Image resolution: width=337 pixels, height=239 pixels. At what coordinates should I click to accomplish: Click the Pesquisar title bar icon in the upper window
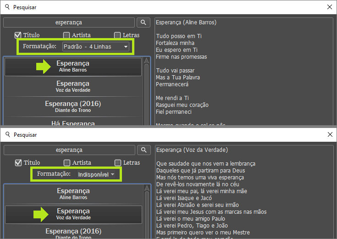tap(6, 7)
